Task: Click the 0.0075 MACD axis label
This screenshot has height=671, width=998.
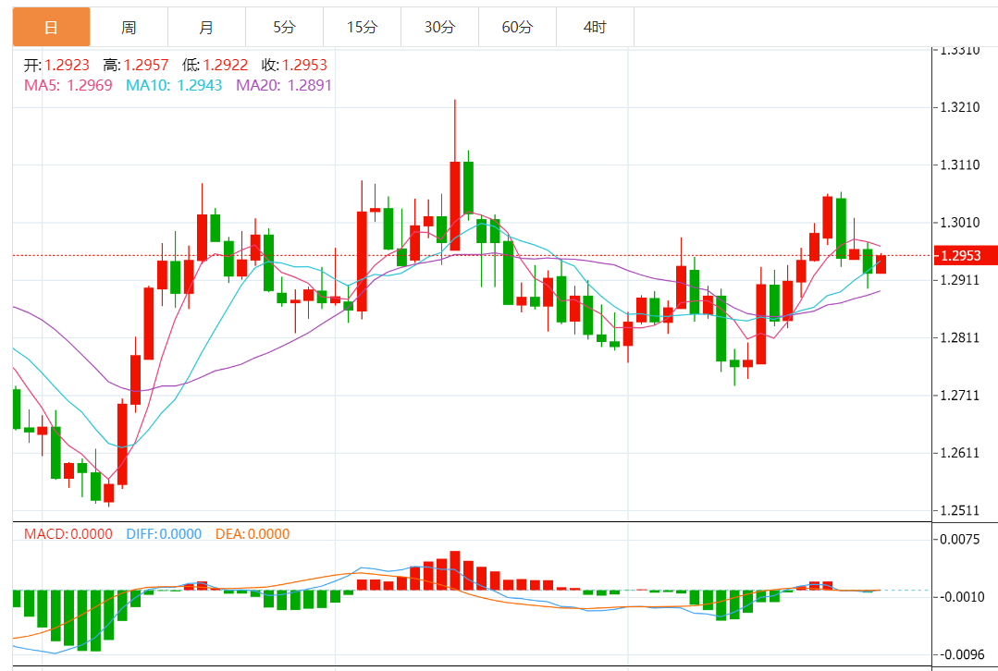Action: point(960,540)
